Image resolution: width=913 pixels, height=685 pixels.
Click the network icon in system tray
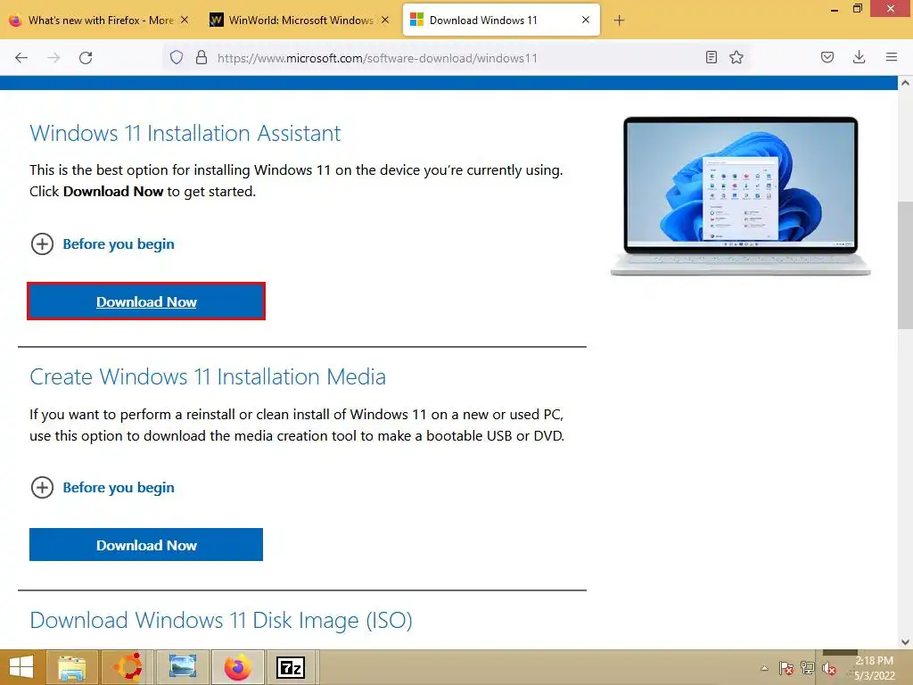808,668
